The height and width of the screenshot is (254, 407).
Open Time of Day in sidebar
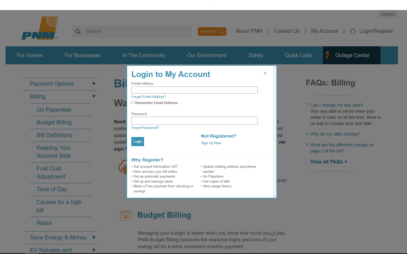click(x=52, y=189)
